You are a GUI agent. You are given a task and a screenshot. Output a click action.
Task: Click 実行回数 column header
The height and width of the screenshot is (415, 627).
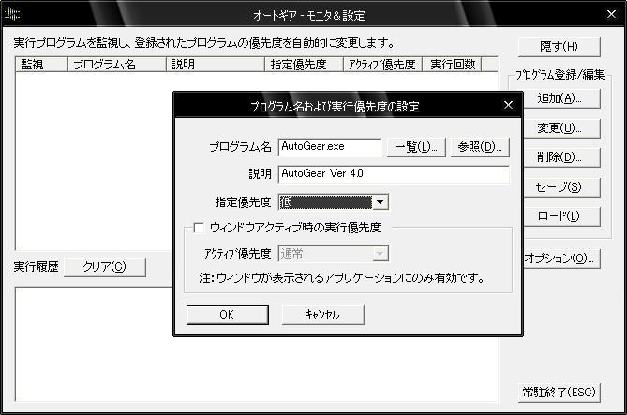click(452, 65)
